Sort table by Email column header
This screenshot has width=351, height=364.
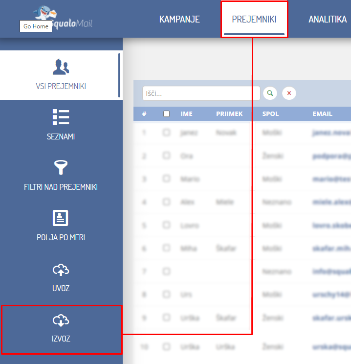click(x=322, y=114)
